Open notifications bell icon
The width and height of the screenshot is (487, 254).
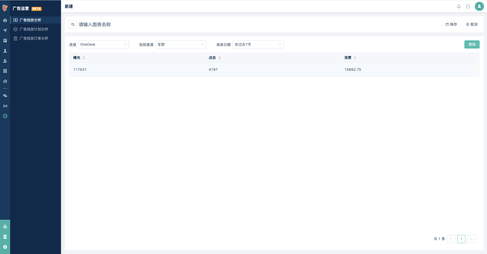[459, 6]
